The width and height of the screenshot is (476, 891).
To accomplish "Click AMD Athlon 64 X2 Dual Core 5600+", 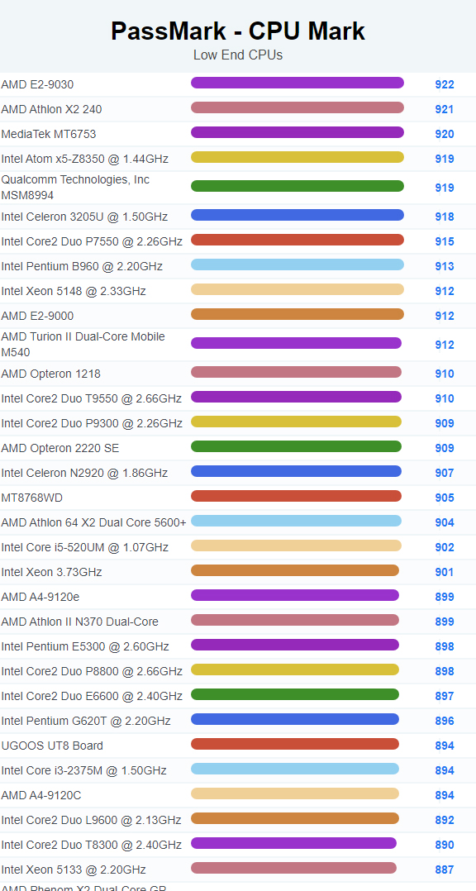I will 93,522.
